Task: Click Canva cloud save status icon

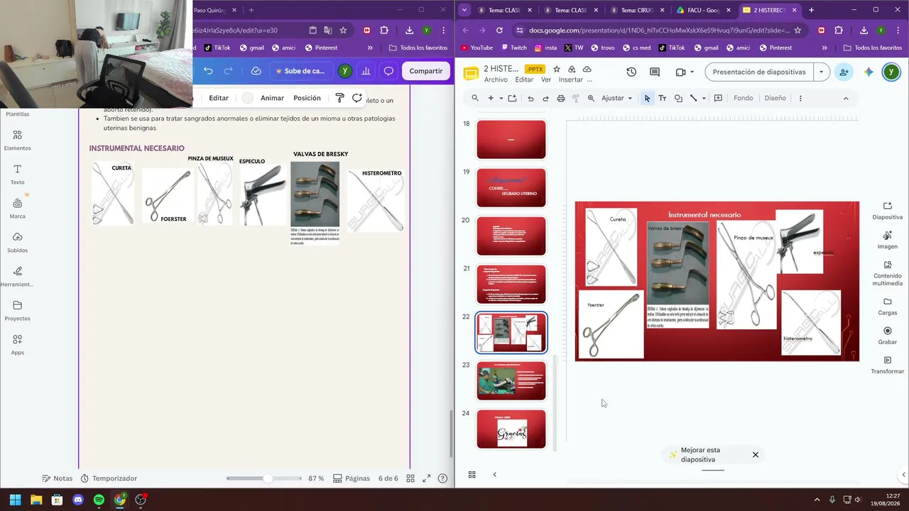Action: click(256, 71)
